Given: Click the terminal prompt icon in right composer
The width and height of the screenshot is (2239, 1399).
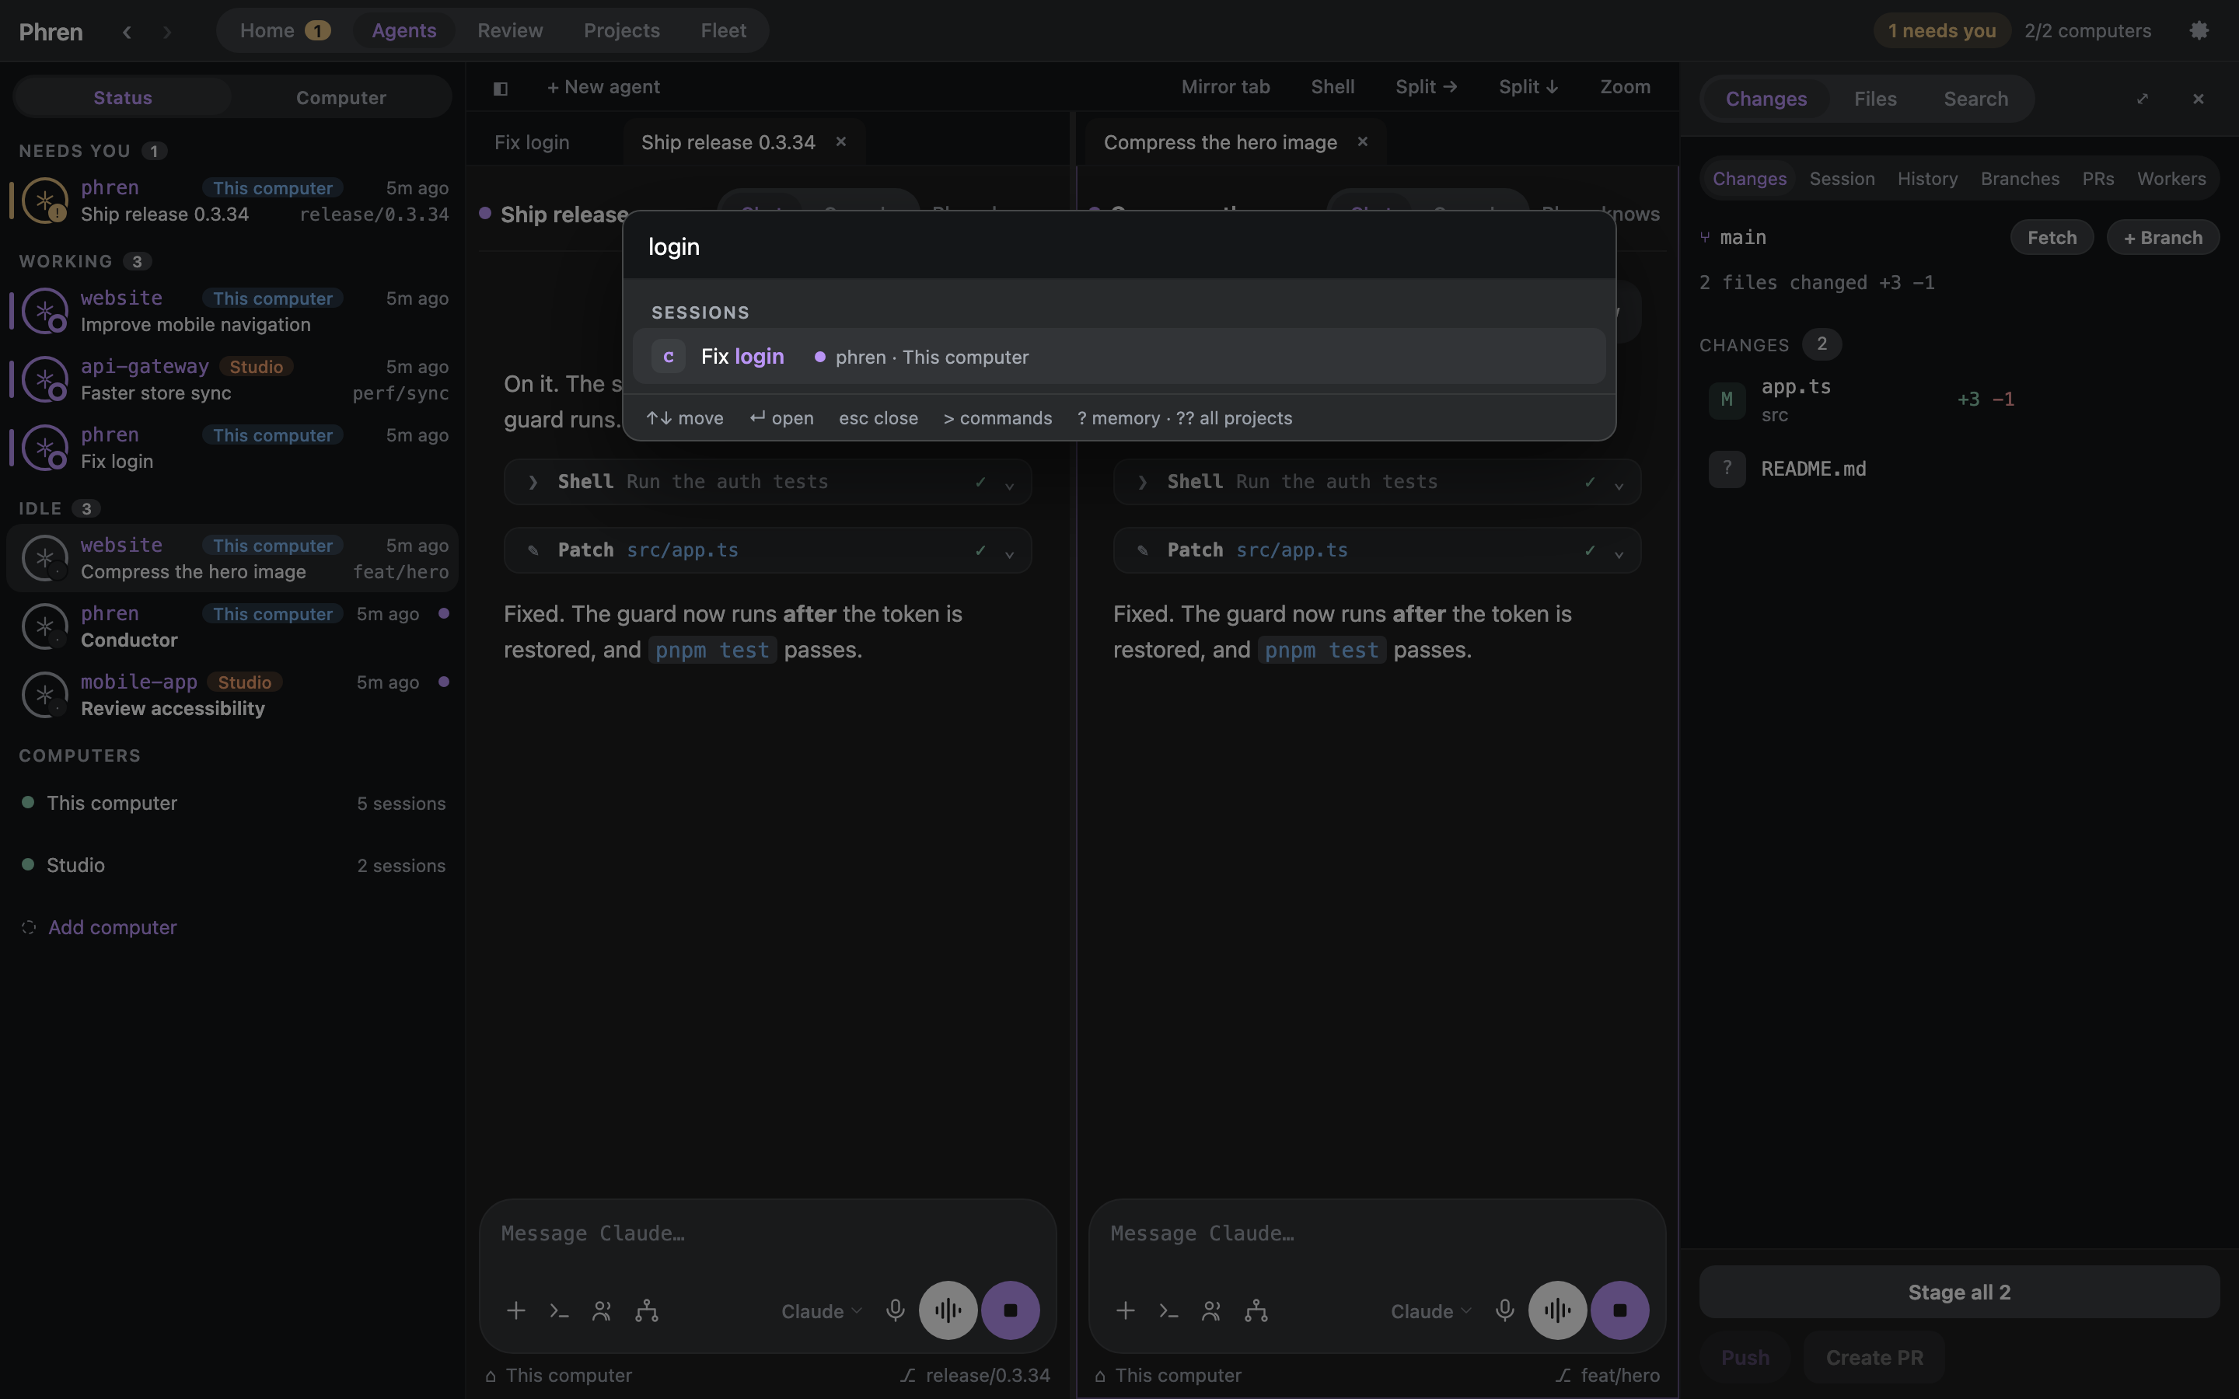Looking at the screenshot, I should 1168,1310.
